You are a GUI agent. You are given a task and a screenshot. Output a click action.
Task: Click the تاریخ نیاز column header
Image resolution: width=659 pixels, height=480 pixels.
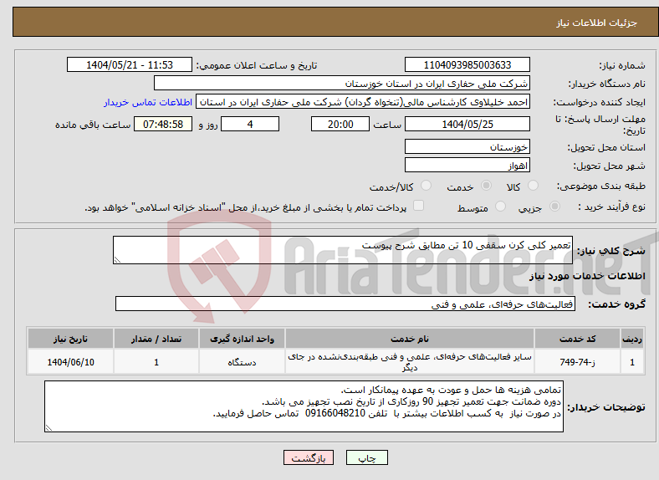(x=70, y=339)
